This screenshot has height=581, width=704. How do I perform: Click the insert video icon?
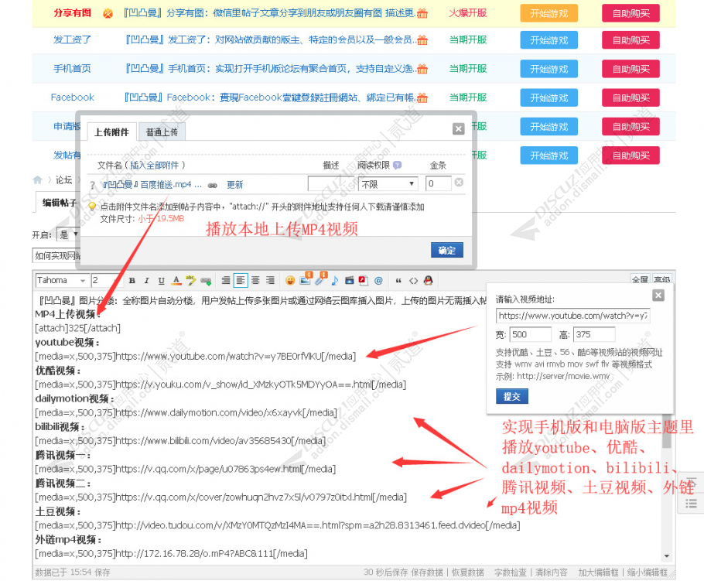click(348, 280)
